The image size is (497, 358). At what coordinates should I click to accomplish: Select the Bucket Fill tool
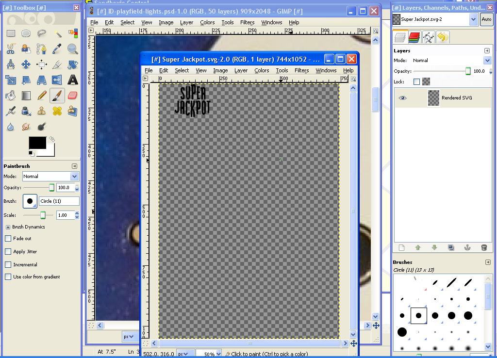[11, 96]
